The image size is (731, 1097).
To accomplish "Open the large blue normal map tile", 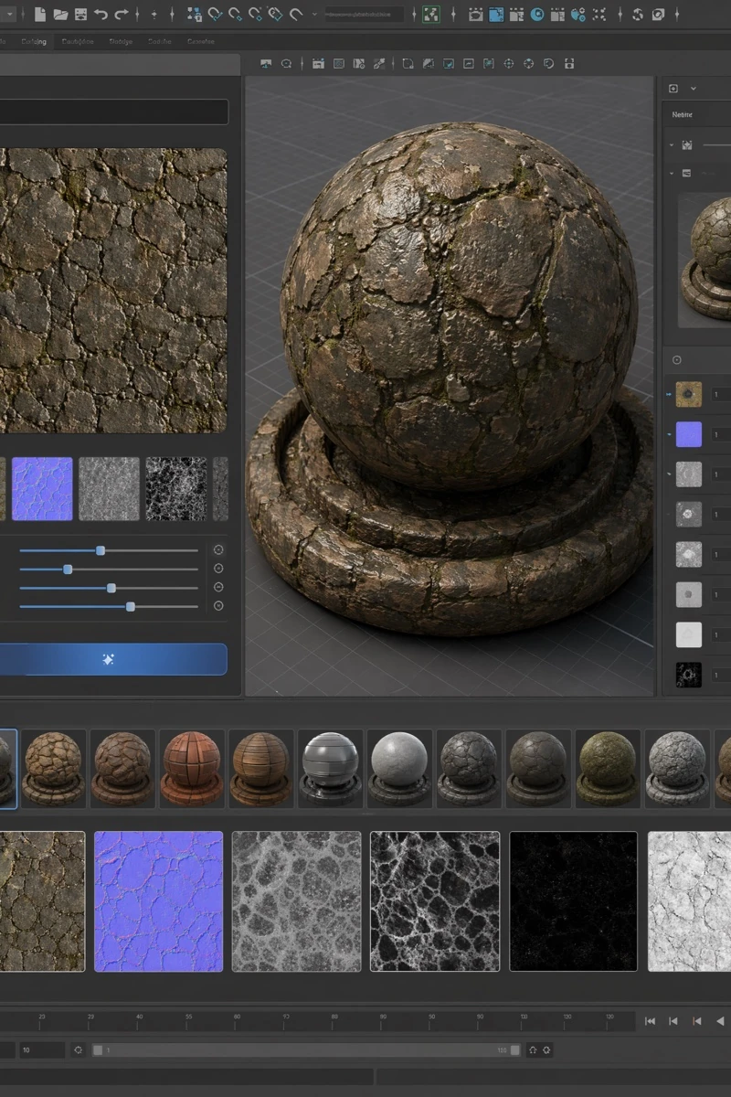I will click(x=159, y=901).
